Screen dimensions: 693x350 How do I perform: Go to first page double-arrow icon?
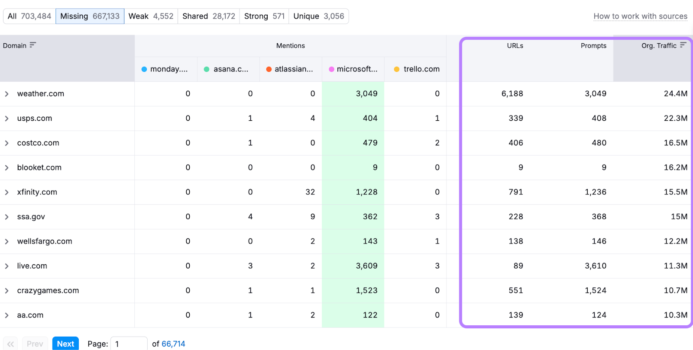[11, 344]
